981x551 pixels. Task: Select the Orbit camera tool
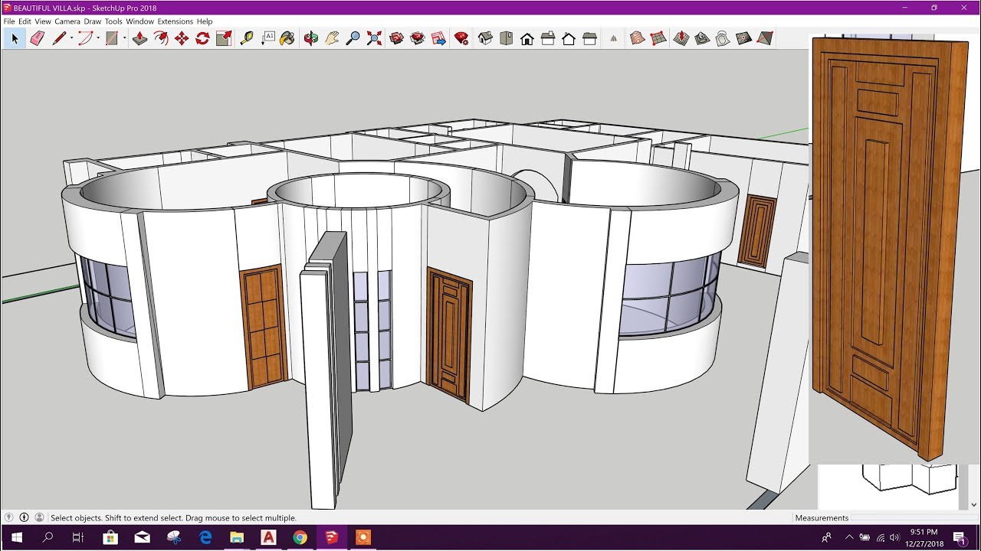(310, 38)
